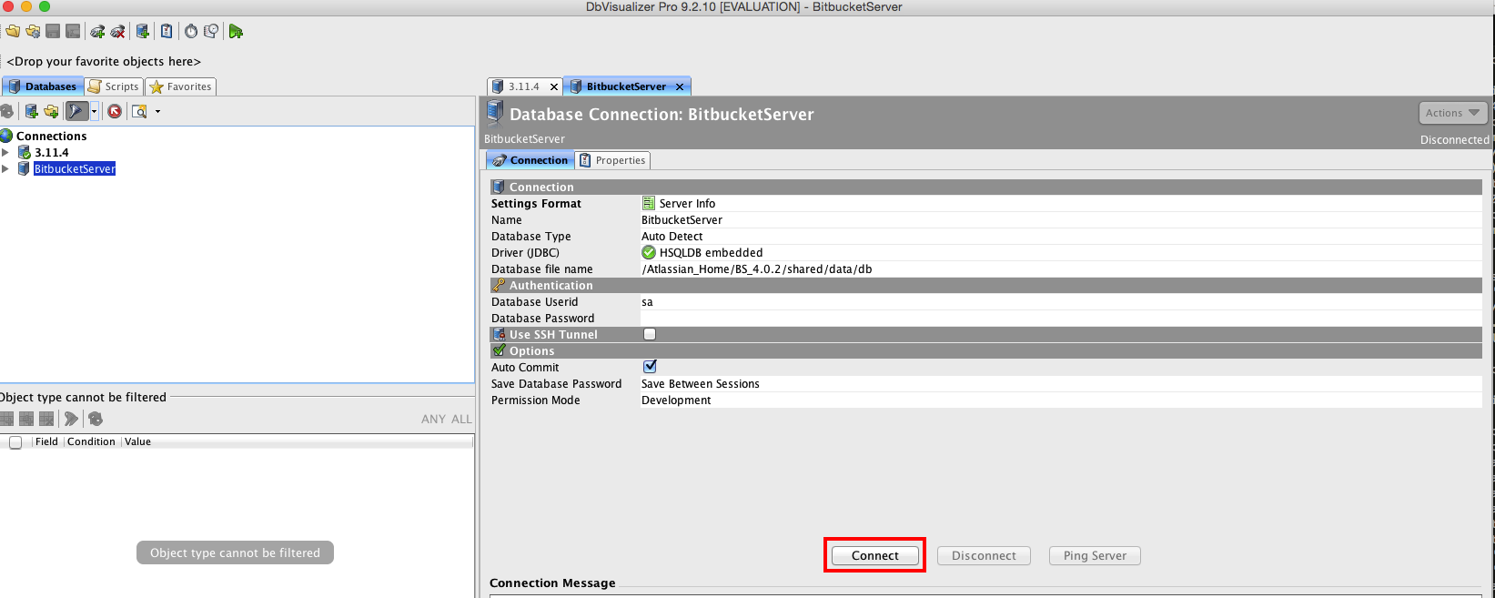Close the BitbucketServer editor tab

click(680, 86)
